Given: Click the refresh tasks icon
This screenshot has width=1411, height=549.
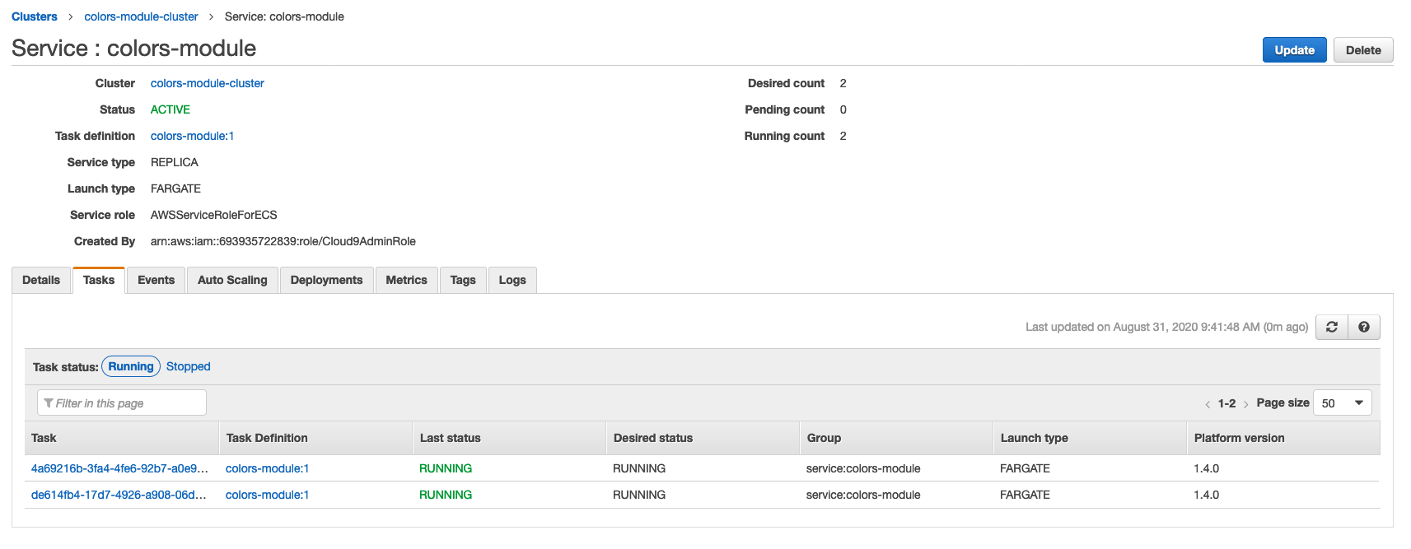Looking at the screenshot, I should click(1332, 327).
